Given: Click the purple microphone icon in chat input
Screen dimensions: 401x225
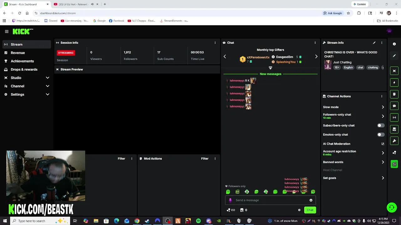Looking at the screenshot, I should pos(230,200).
